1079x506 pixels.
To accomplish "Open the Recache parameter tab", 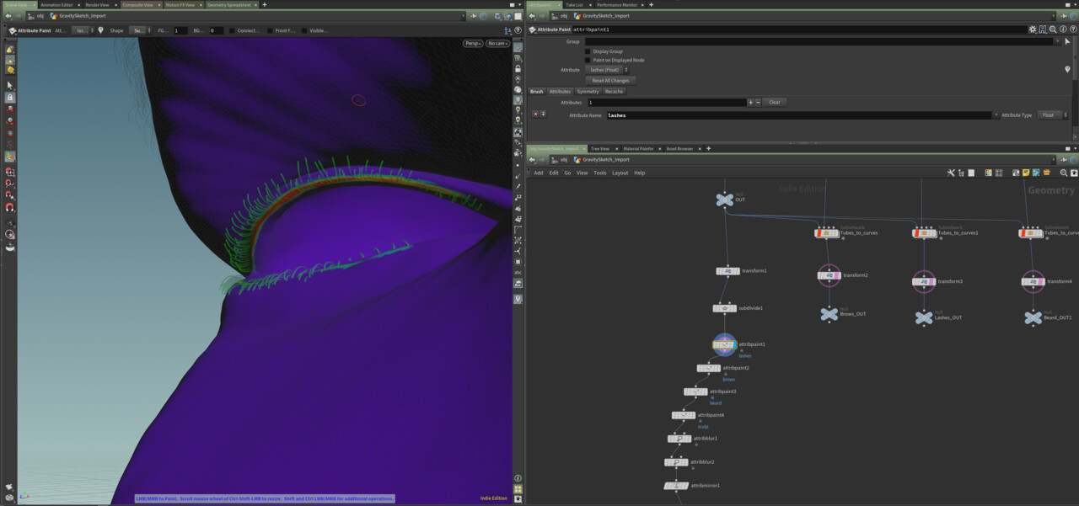I will [x=614, y=91].
